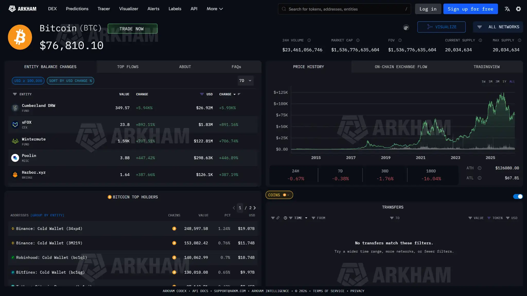This screenshot has height=296, width=527.
Task: Select the ALL price chart range
Action: (x=512, y=81)
